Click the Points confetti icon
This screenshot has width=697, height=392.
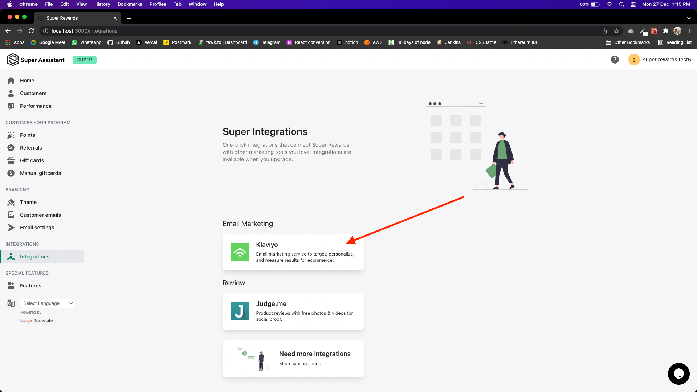[x=11, y=135]
